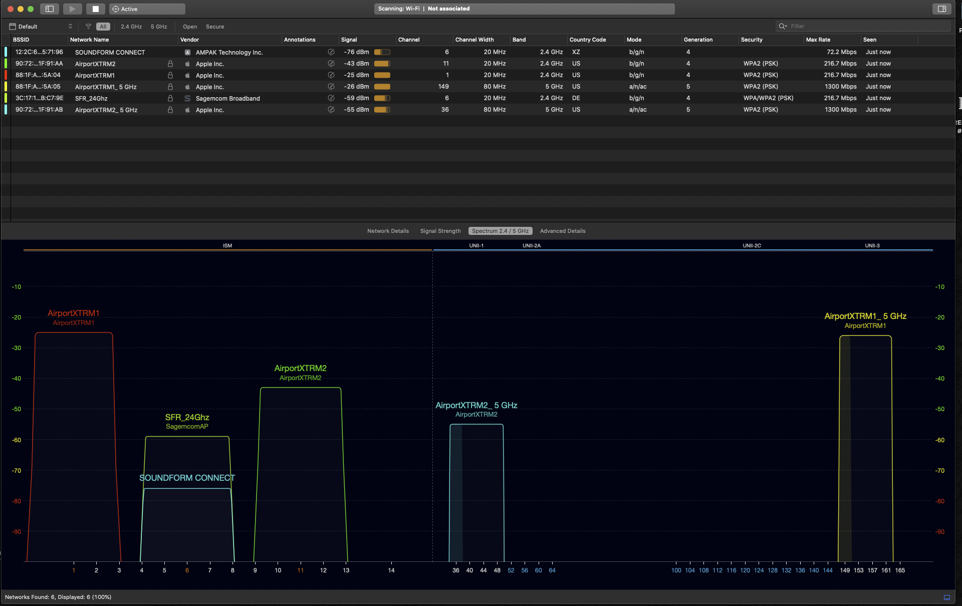The image size is (962, 606).
Task: Click the filter funnel icon
Action: pos(88,27)
